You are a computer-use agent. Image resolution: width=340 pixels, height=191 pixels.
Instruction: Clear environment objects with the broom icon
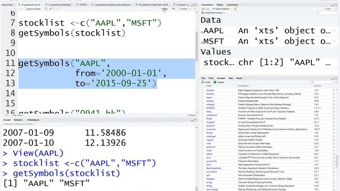click(x=235, y=9)
